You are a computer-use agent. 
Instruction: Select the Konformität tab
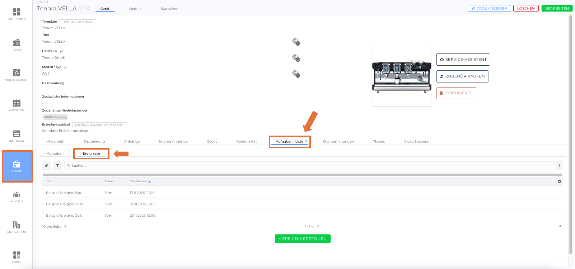[246, 142]
